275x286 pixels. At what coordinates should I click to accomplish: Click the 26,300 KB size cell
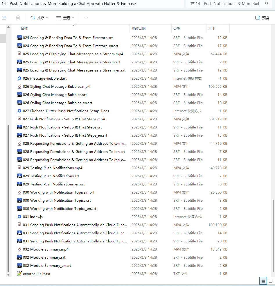(x=219, y=192)
